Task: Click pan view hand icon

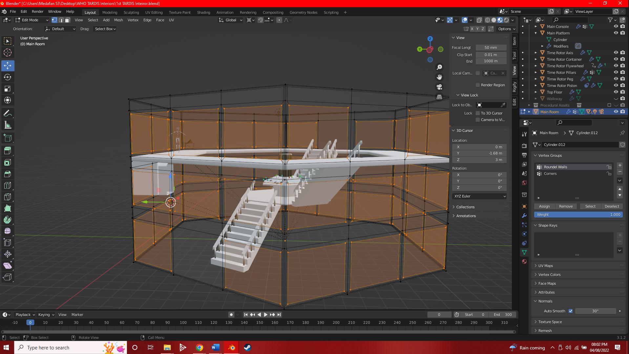Action: pos(439,77)
